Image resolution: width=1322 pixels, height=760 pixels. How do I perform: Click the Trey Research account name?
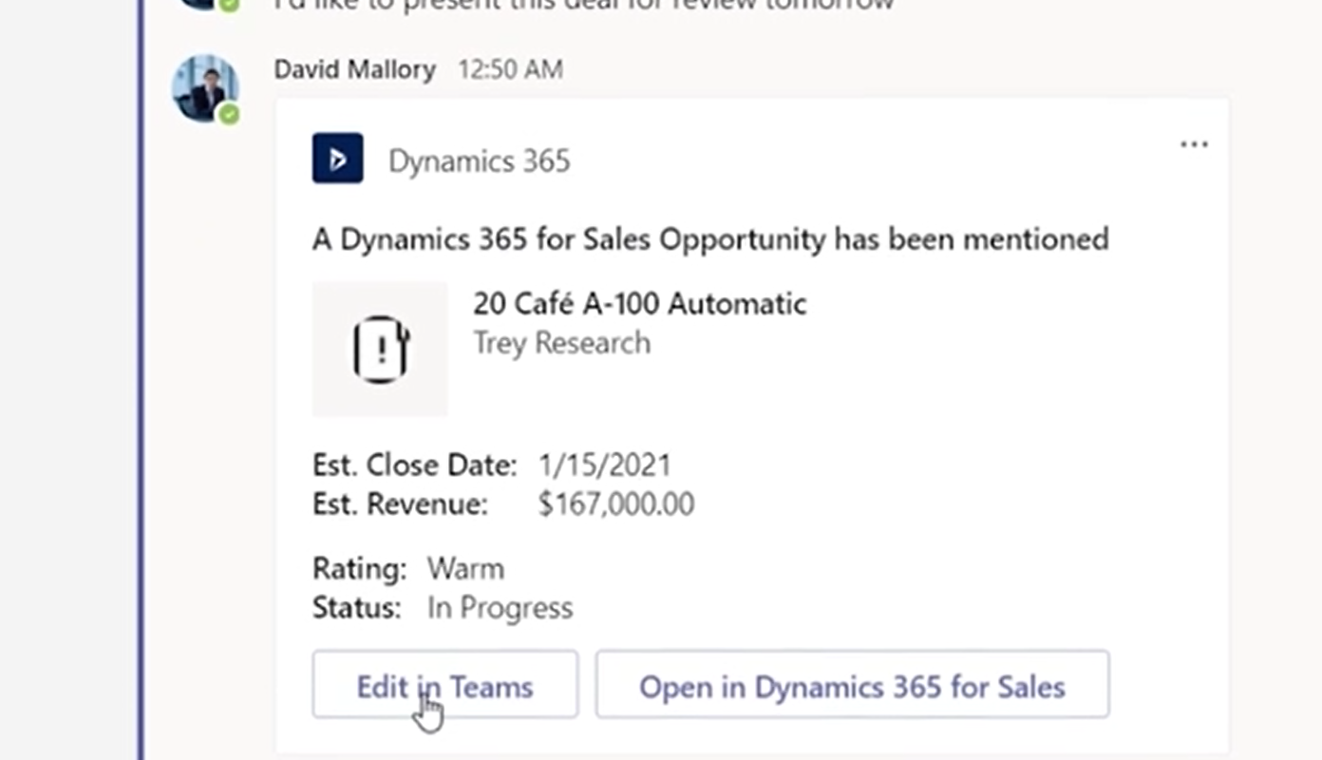pyautogui.click(x=562, y=343)
